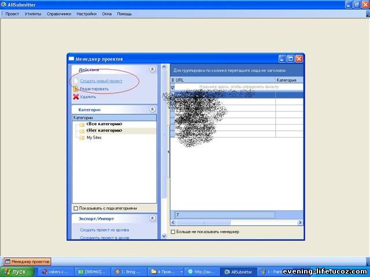Open the Справочники menu
This screenshot has width=370, height=277.
pos(59,14)
